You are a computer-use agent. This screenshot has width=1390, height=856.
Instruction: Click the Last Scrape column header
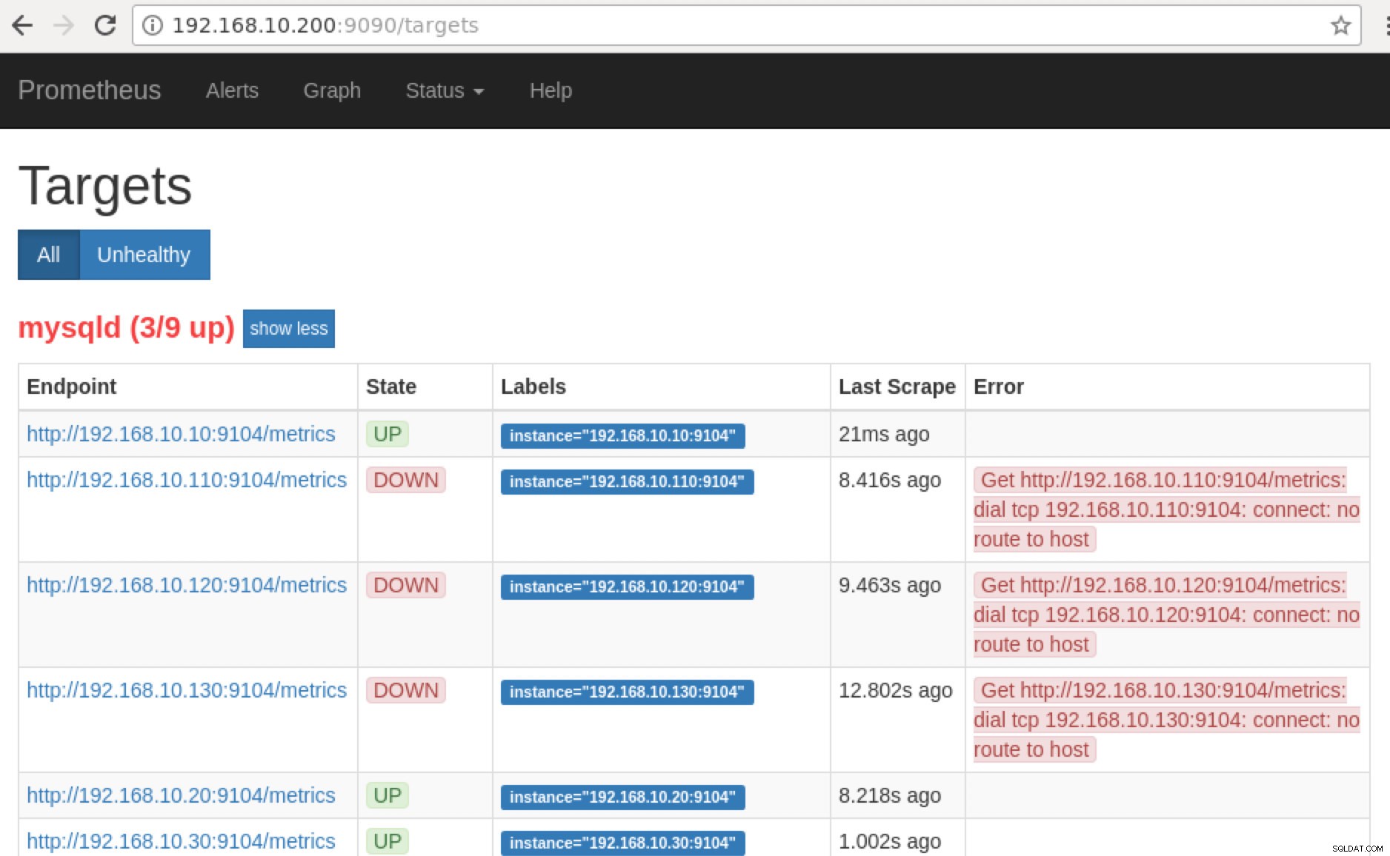pyautogui.click(x=897, y=387)
